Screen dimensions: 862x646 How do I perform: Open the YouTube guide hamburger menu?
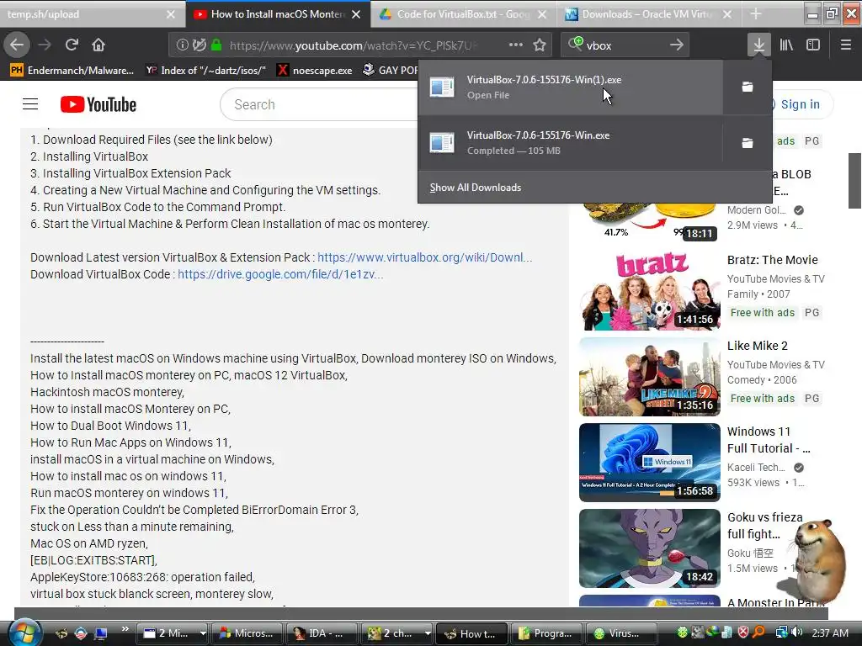point(30,104)
